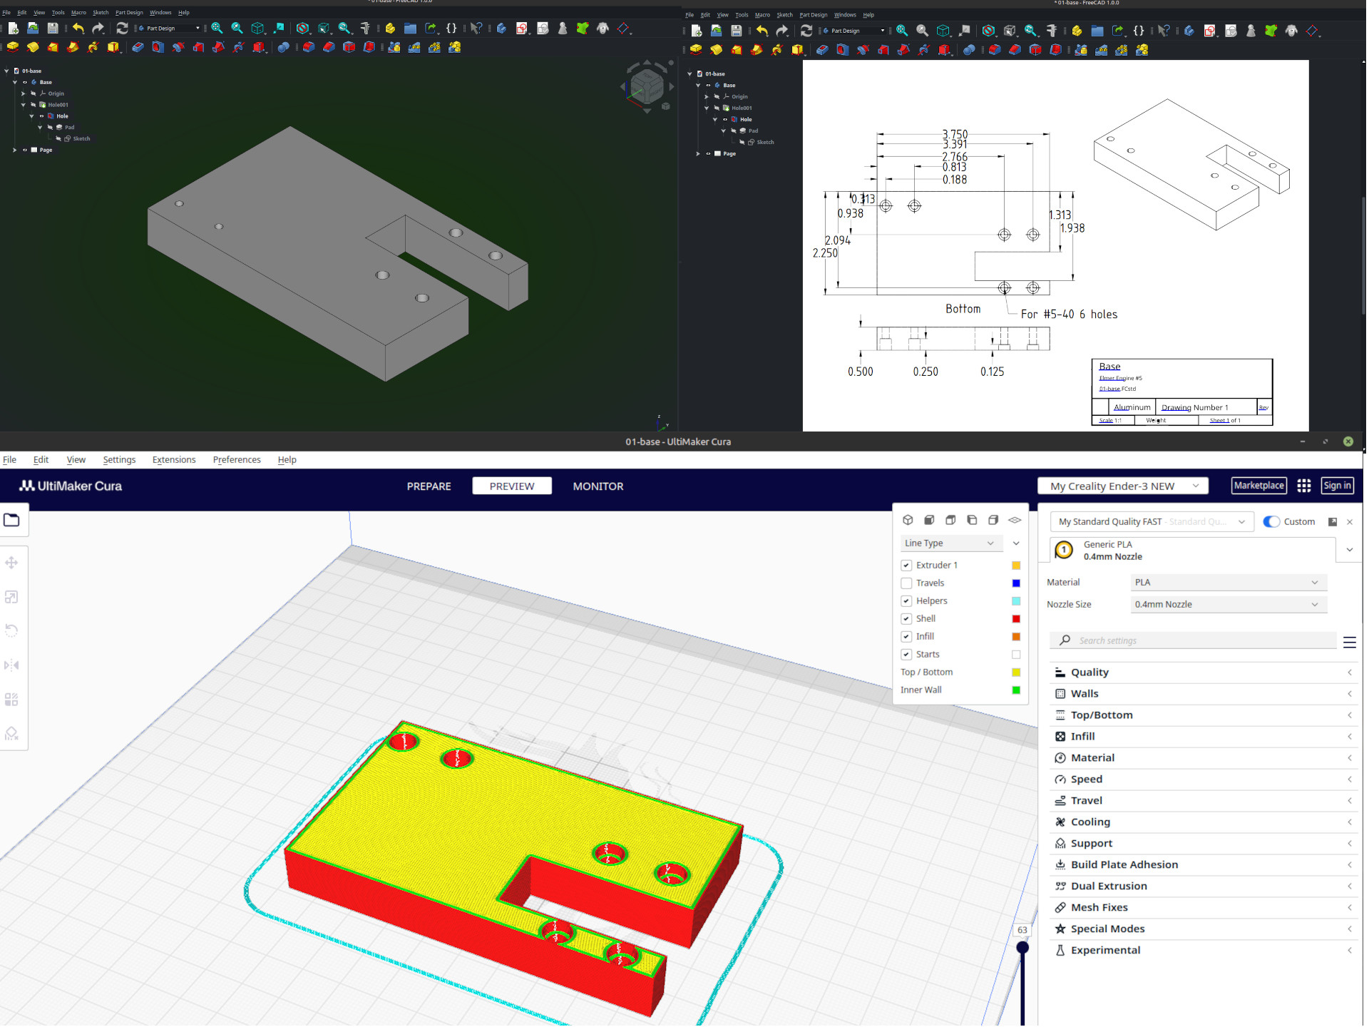Switch to the PREPARE stage in Cura

pos(429,486)
